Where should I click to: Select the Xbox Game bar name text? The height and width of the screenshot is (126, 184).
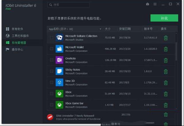(74, 103)
